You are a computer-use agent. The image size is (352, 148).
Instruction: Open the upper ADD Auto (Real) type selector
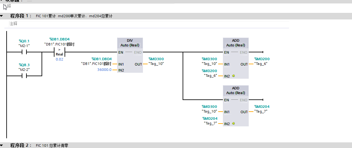(236, 45)
